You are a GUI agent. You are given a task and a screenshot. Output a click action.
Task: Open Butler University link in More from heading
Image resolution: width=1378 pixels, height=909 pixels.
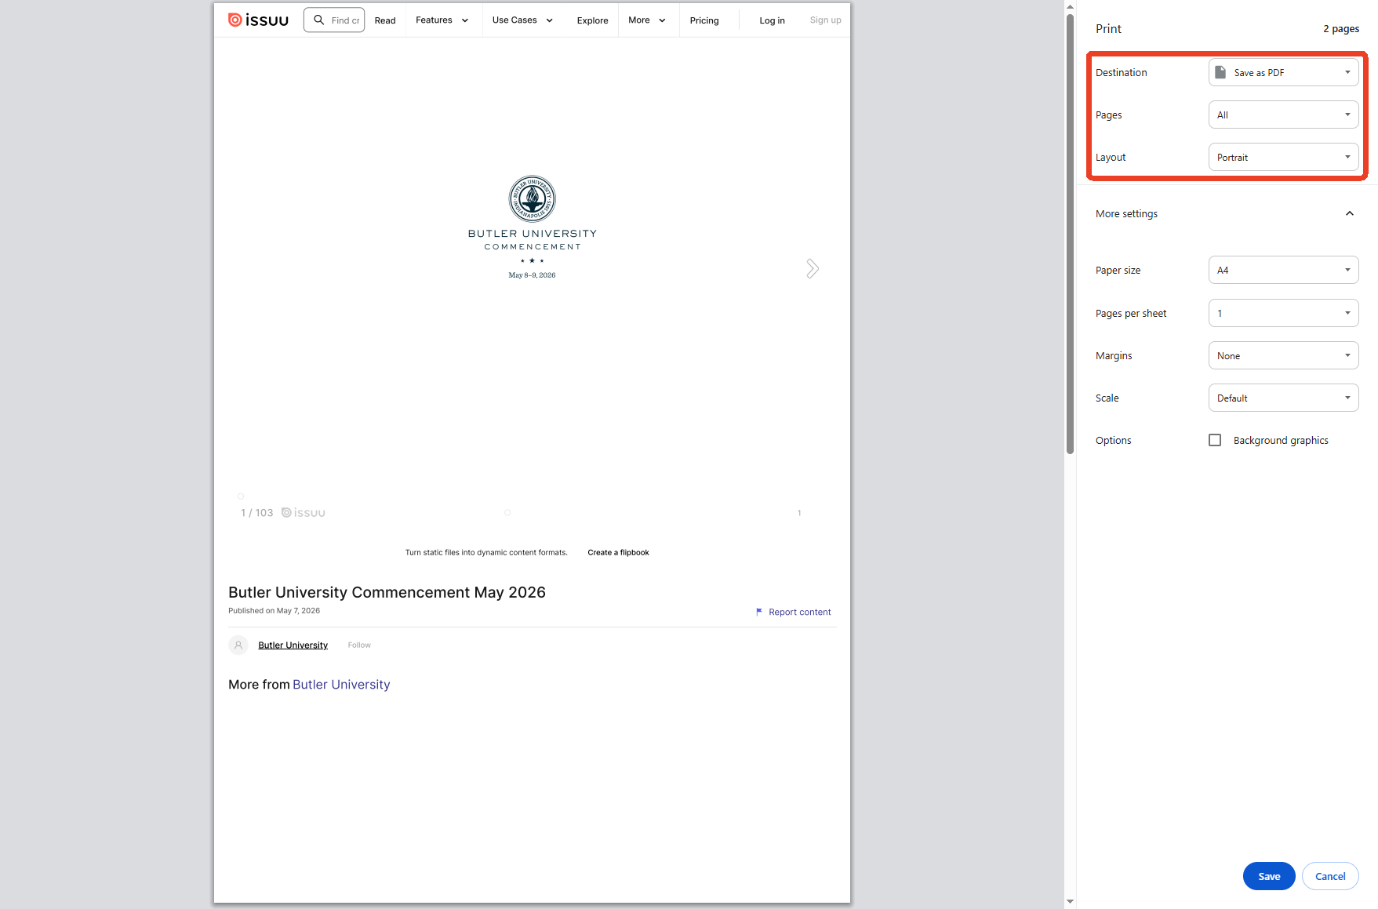(x=341, y=685)
